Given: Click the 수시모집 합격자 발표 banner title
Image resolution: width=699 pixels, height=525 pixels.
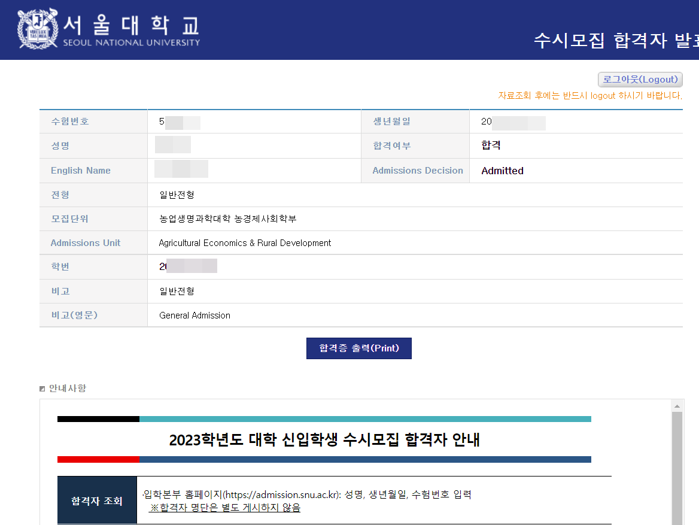Looking at the screenshot, I should tap(616, 41).
